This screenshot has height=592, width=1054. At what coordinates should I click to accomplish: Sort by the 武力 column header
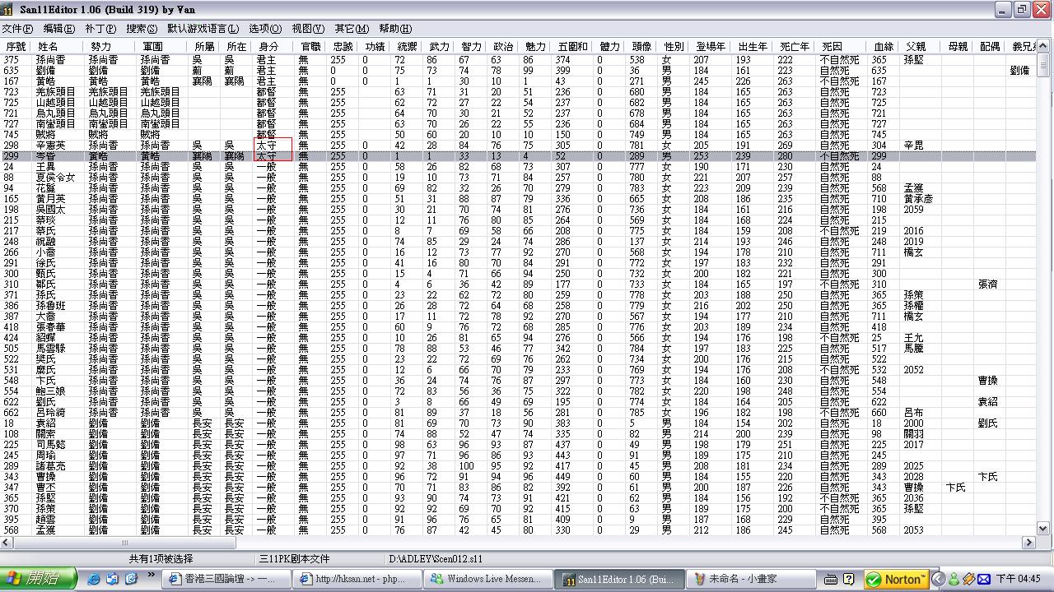click(x=439, y=47)
